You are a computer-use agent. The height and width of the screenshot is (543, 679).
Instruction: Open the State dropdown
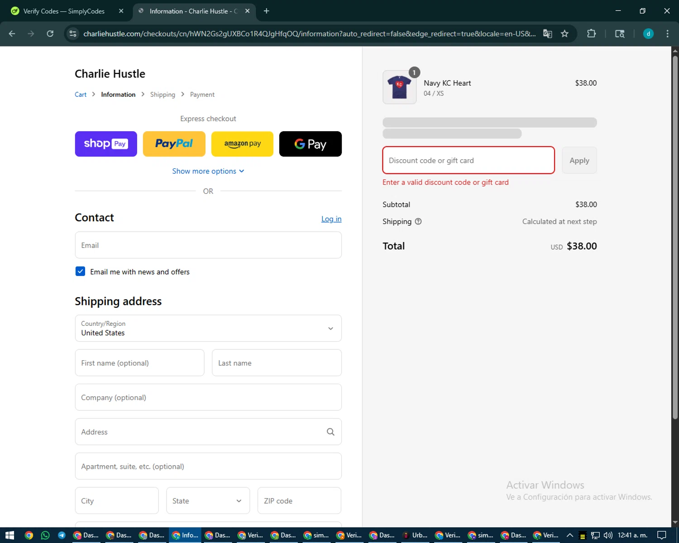[208, 501]
